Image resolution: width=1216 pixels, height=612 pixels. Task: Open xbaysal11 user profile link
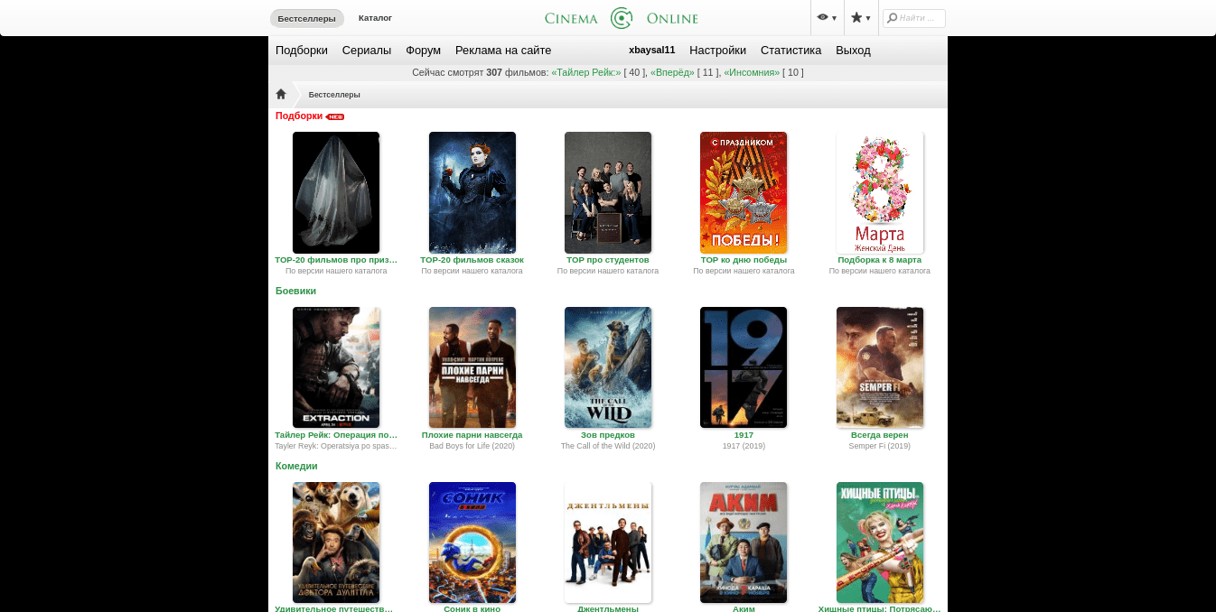coord(651,51)
